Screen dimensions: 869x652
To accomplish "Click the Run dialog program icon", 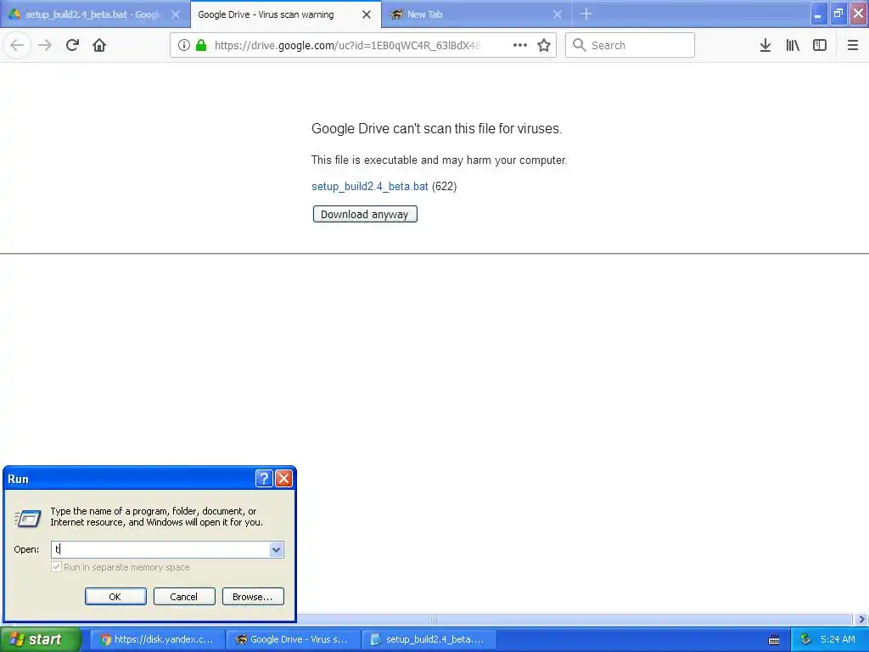I will pyautogui.click(x=28, y=518).
